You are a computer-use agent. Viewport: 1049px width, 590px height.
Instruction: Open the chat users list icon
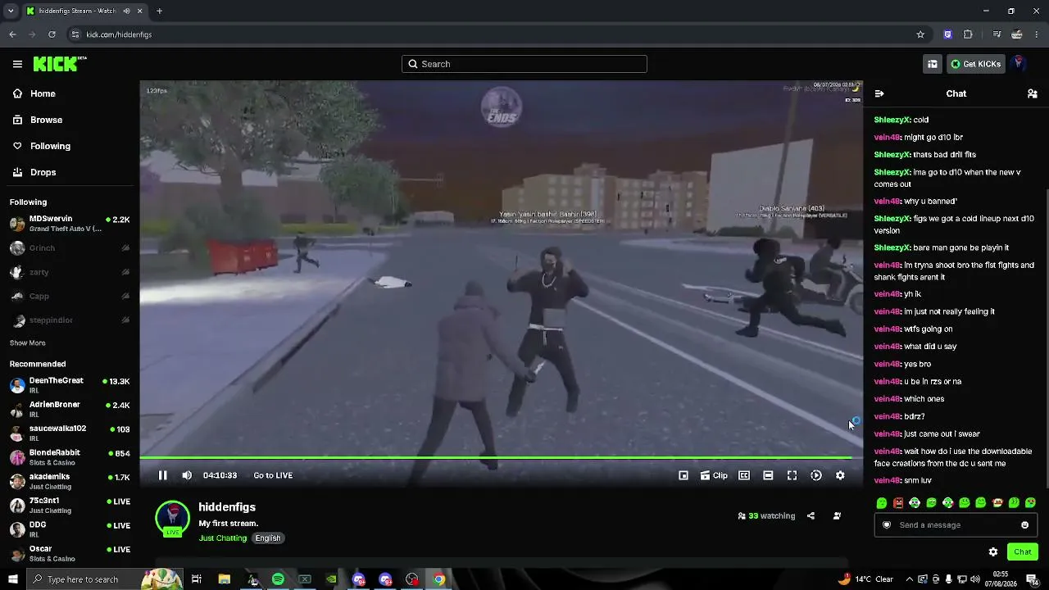coord(1033,93)
